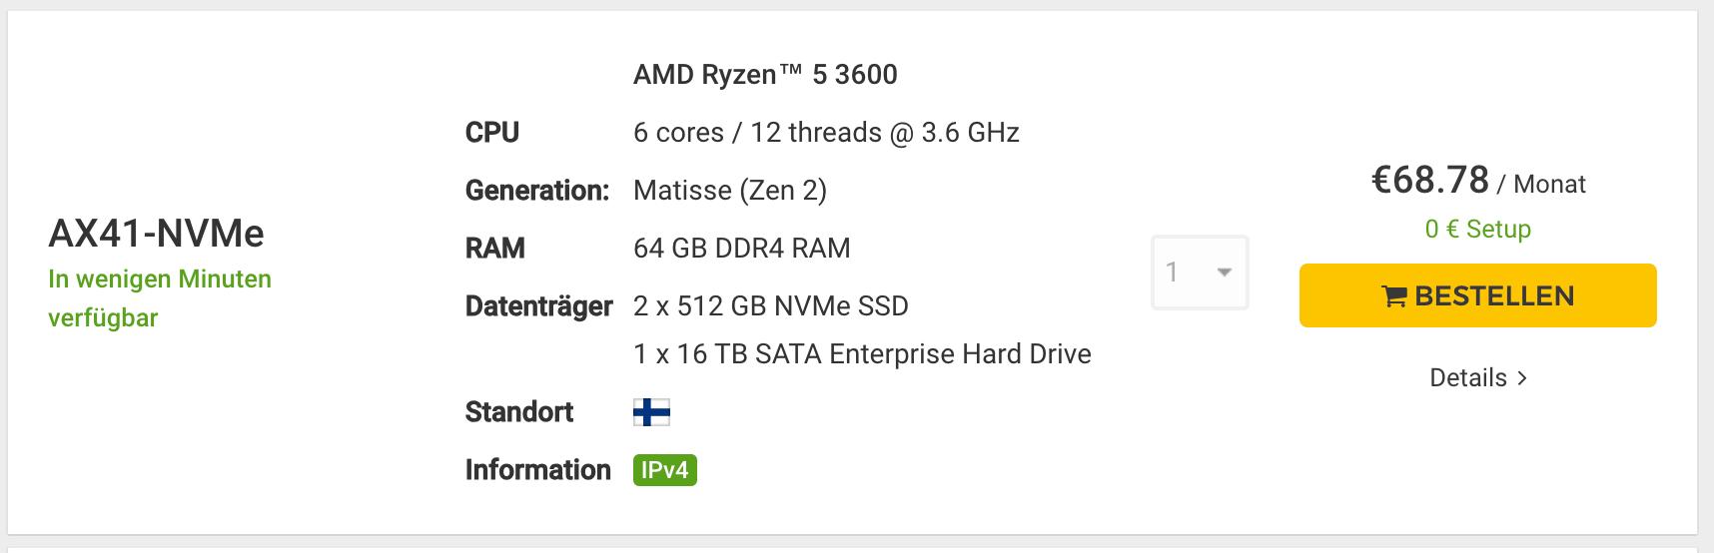The image size is (1714, 553).
Task: Open the quantity dropdown showing 1
Action: [x=1200, y=272]
